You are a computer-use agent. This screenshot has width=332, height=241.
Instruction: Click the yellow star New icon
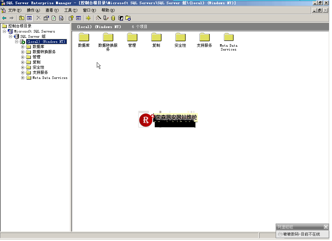tap(88, 18)
